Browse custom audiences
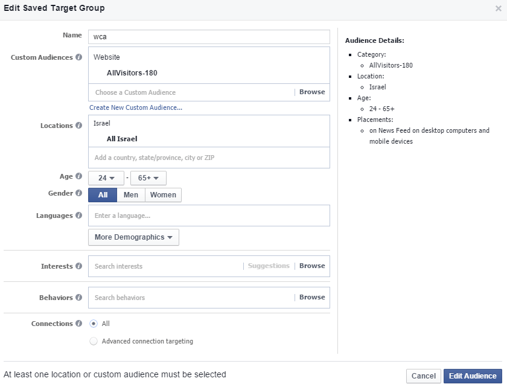The width and height of the screenshot is (507, 390). pyautogui.click(x=312, y=92)
